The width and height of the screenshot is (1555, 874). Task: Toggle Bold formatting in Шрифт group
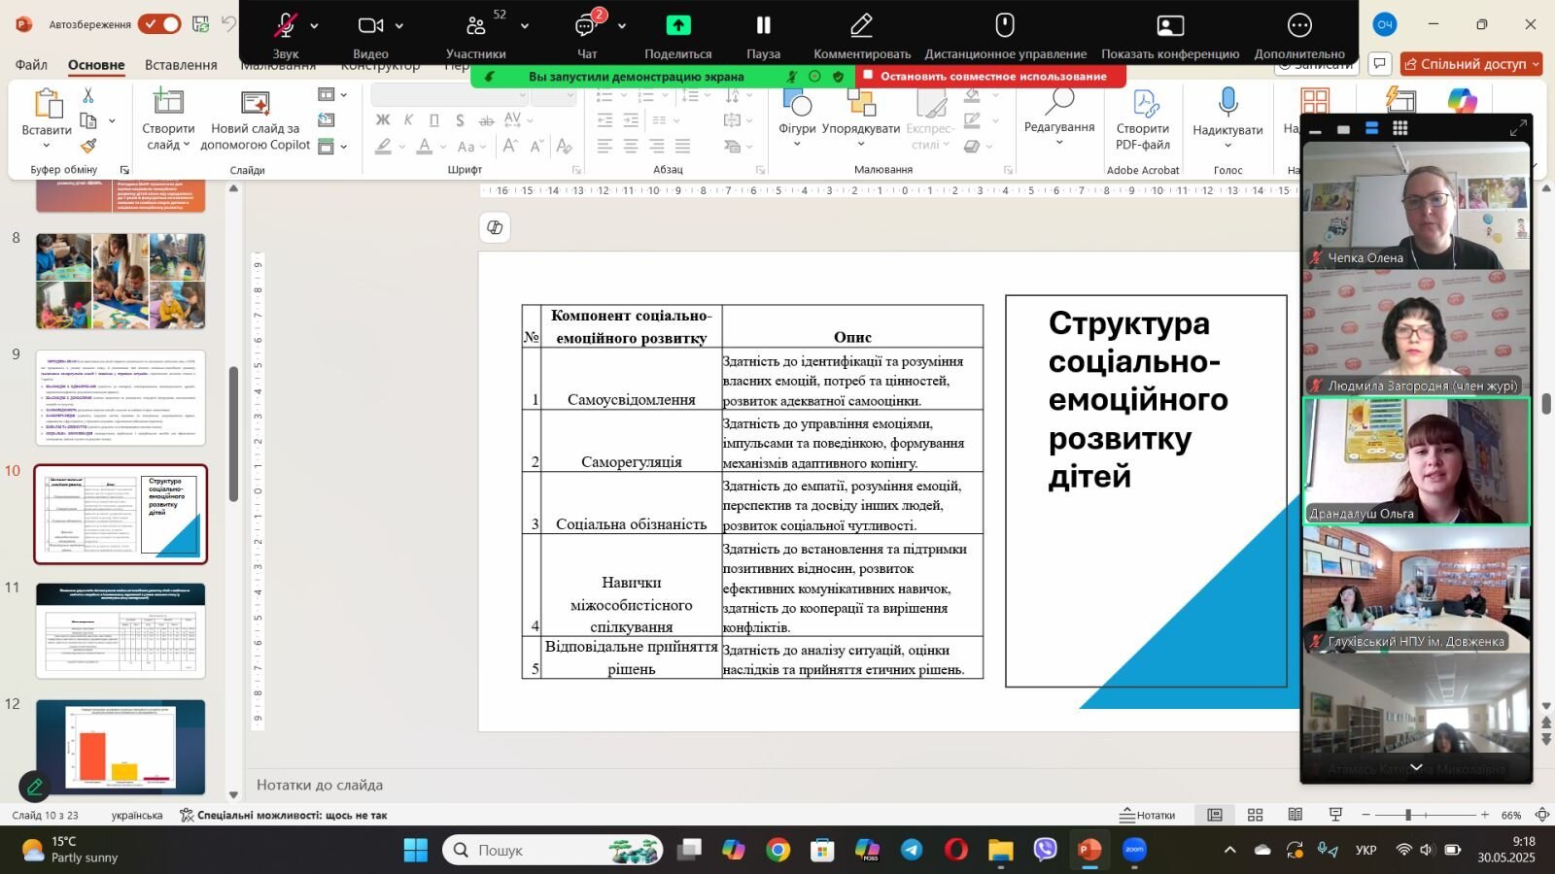pos(383,120)
